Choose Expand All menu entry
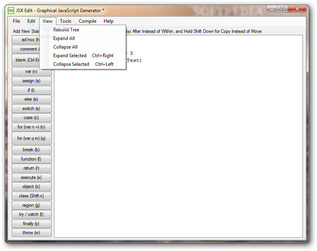The height and width of the screenshot is (251, 317). click(83, 38)
